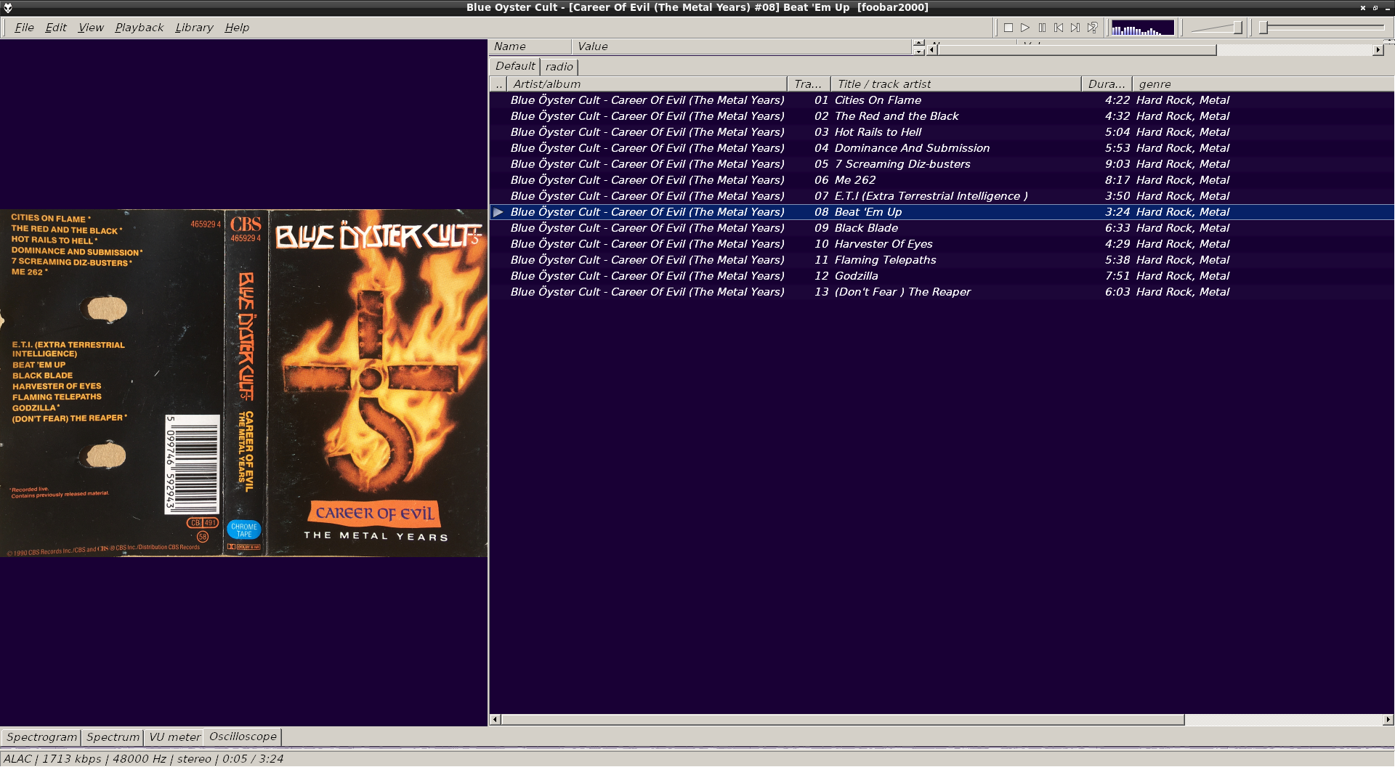
Task: Select track 11 Flaming Telepaths
Action: [942, 260]
